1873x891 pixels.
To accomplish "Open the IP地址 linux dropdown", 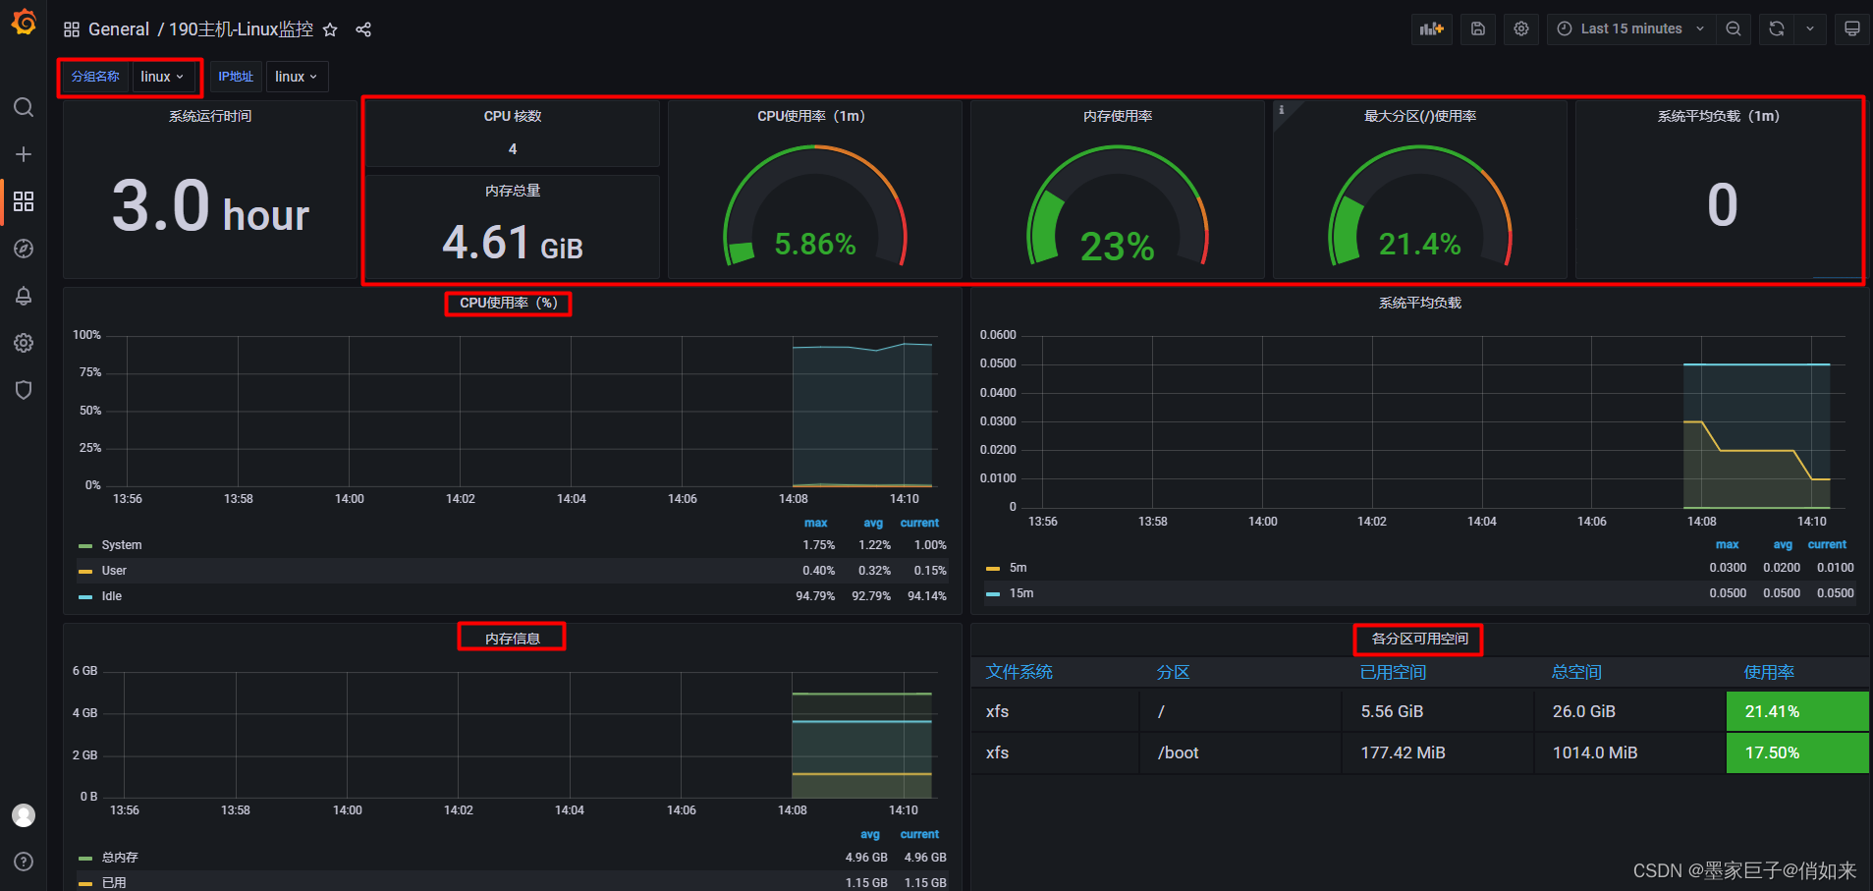I will [x=297, y=77].
